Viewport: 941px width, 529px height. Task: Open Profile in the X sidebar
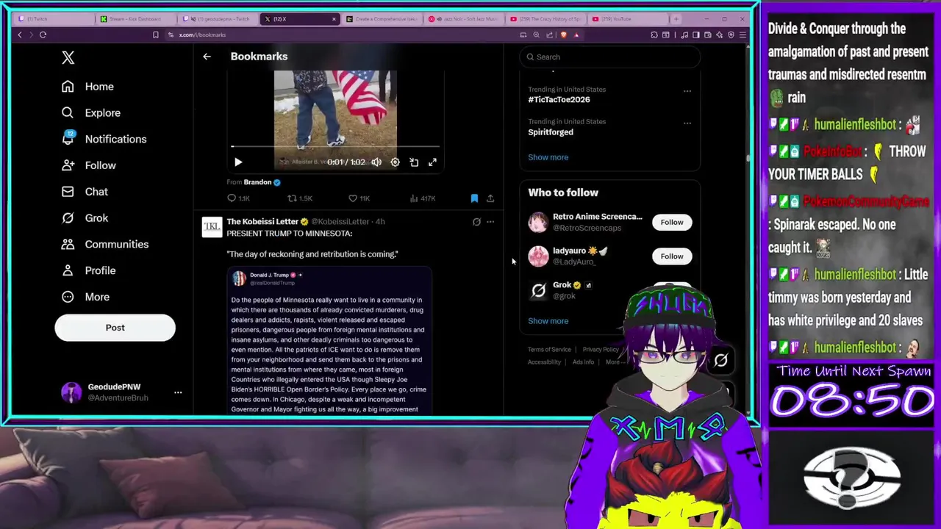point(89,270)
